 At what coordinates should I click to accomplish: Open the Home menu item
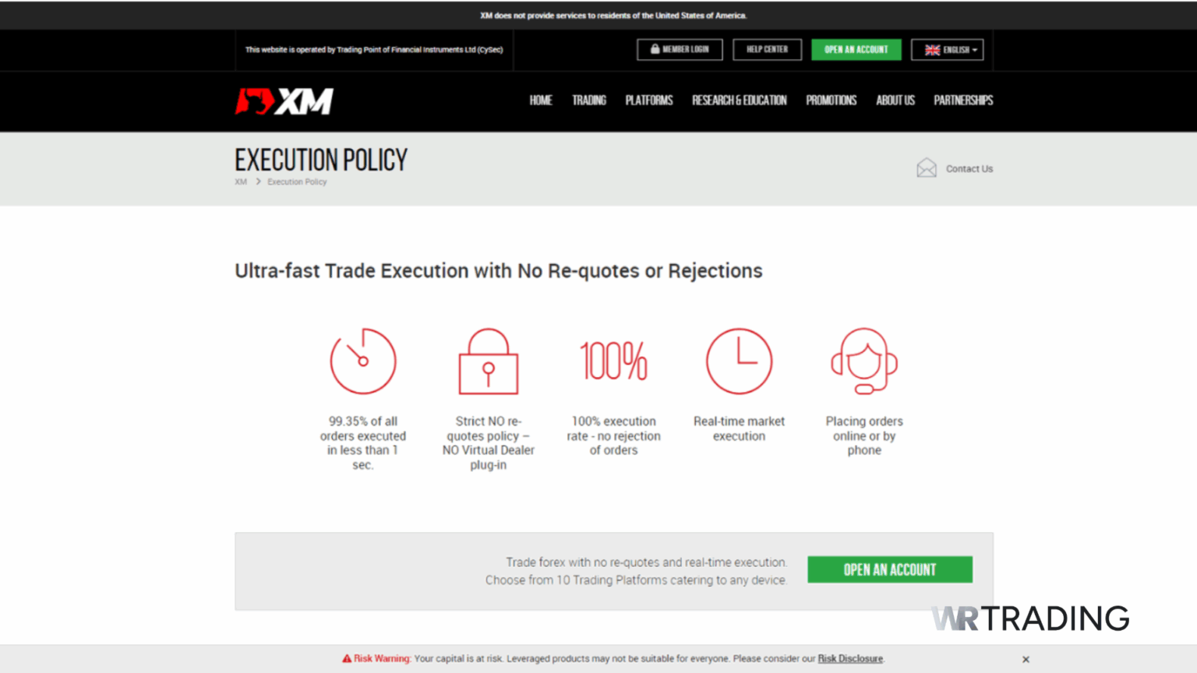(x=541, y=100)
